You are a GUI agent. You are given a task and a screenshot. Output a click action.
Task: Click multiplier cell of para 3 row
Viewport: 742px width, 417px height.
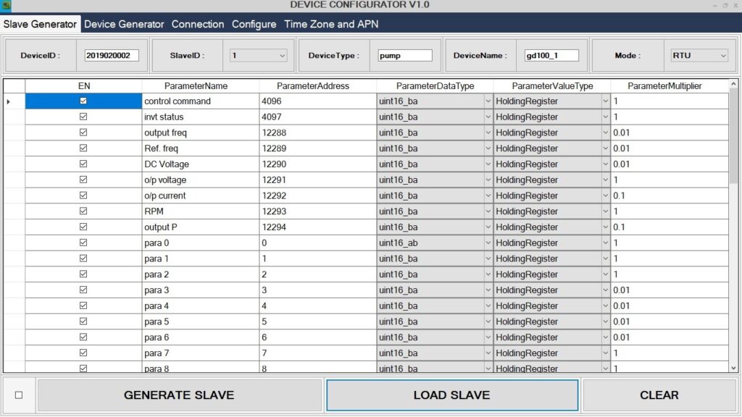[x=669, y=290]
